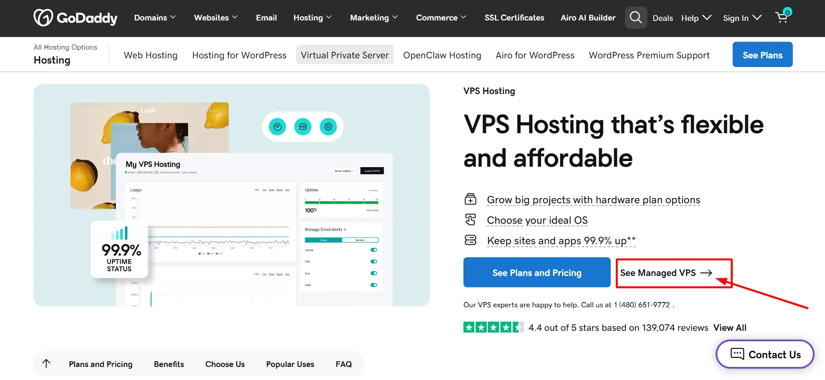This screenshot has height=380, width=825.
Task: Click the hardware plan options icon
Action: click(x=470, y=199)
